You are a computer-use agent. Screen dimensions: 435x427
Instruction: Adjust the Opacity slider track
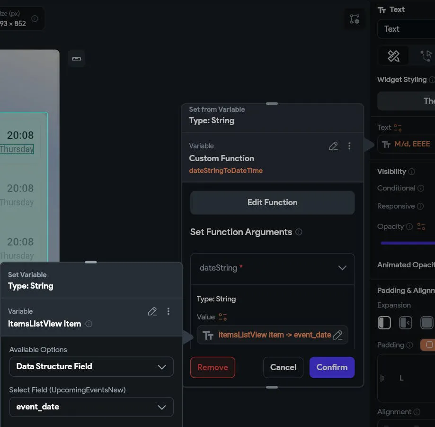click(x=407, y=243)
